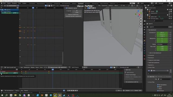Toggle the Экспортировать checkbox in Armory Props

click(x=158, y=85)
